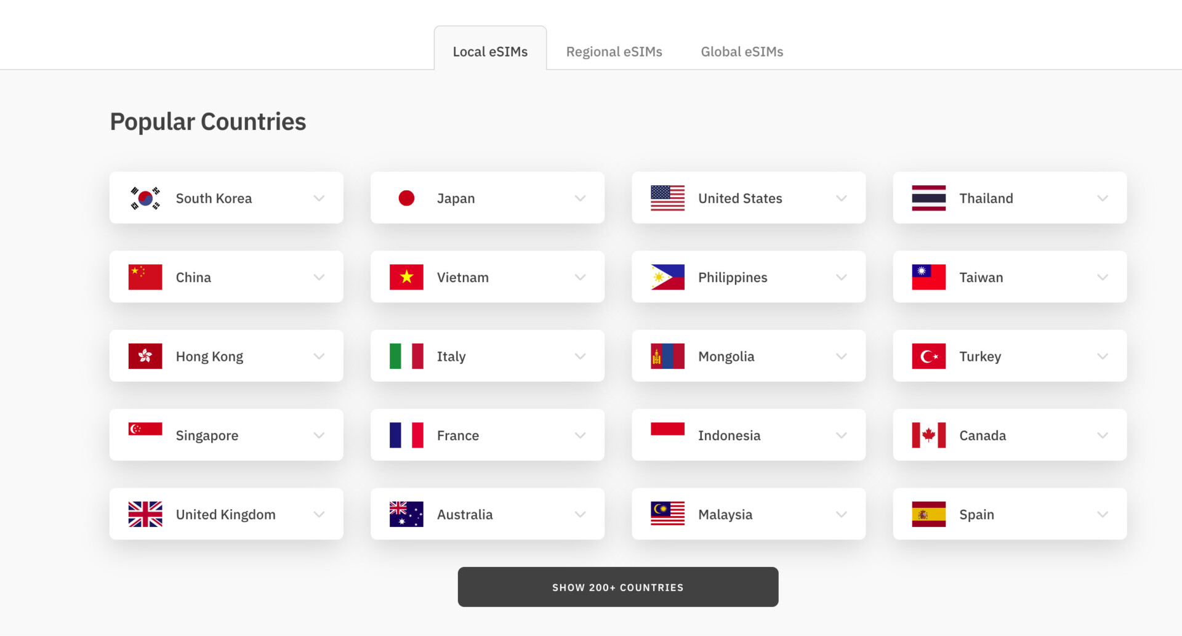The height and width of the screenshot is (636, 1182).
Task: Select the Canada country name
Action: click(983, 435)
